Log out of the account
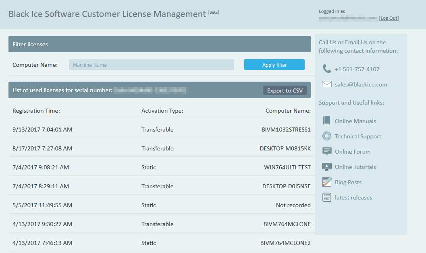 (x=389, y=18)
